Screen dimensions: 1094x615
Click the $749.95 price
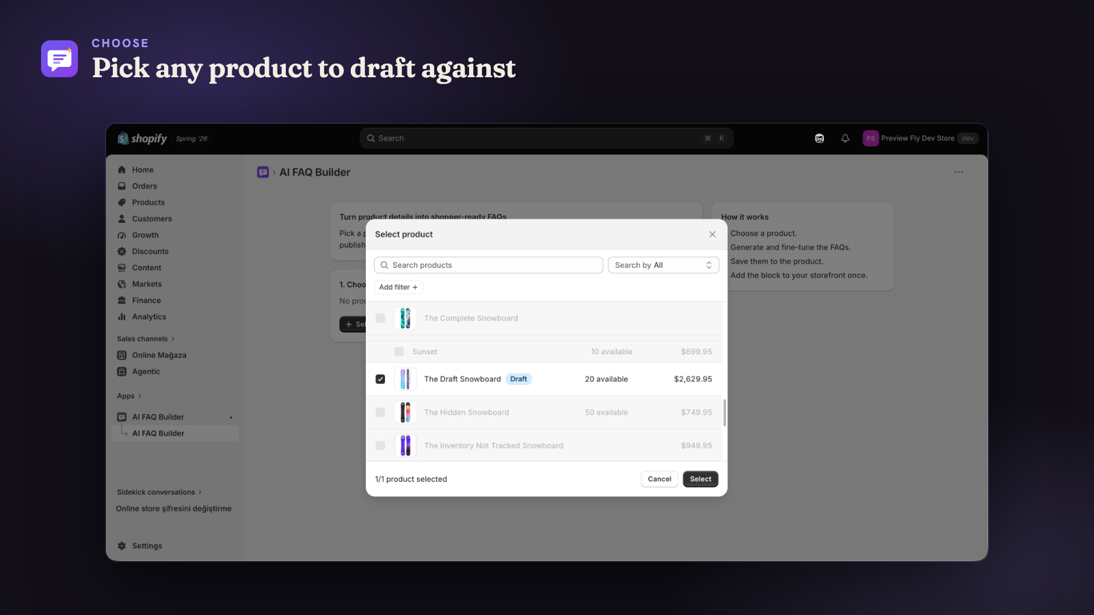[697, 413]
